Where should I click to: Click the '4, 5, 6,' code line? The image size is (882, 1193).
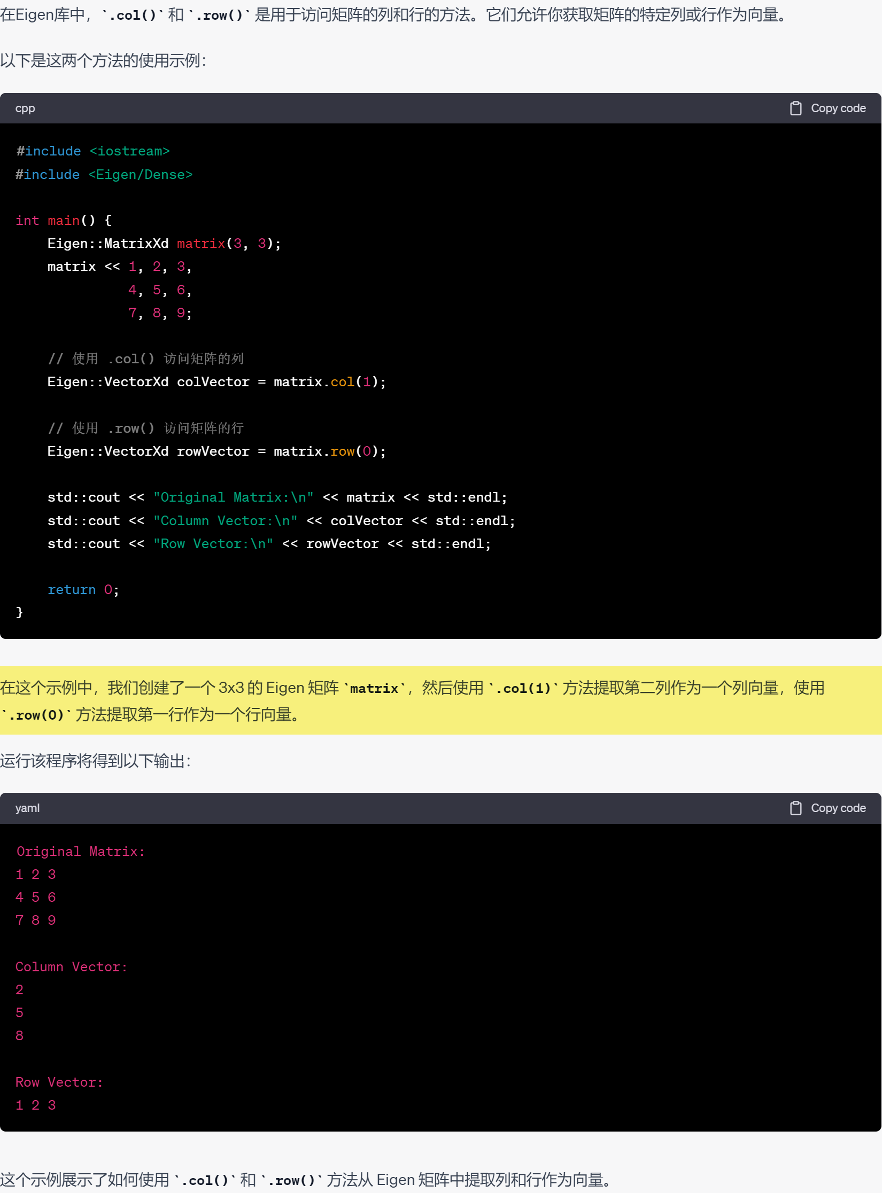pyautogui.click(x=160, y=290)
